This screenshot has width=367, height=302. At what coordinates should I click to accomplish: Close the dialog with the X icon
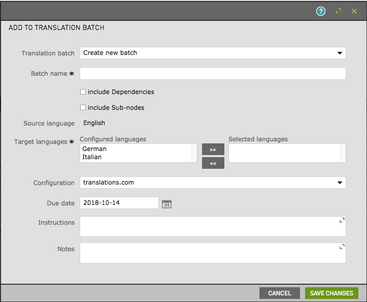click(x=354, y=11)
